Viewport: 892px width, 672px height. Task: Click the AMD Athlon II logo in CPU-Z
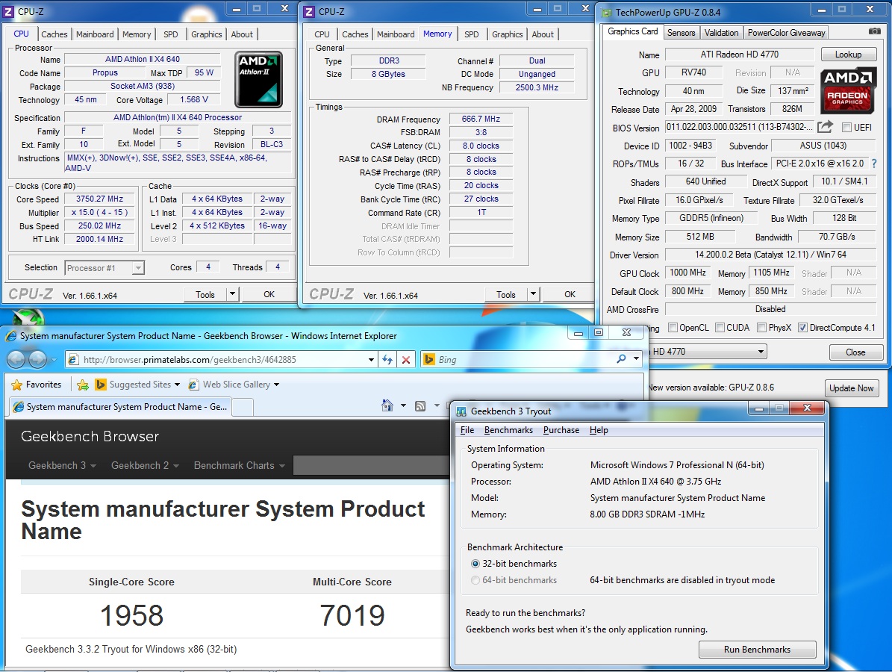point(259,79)
